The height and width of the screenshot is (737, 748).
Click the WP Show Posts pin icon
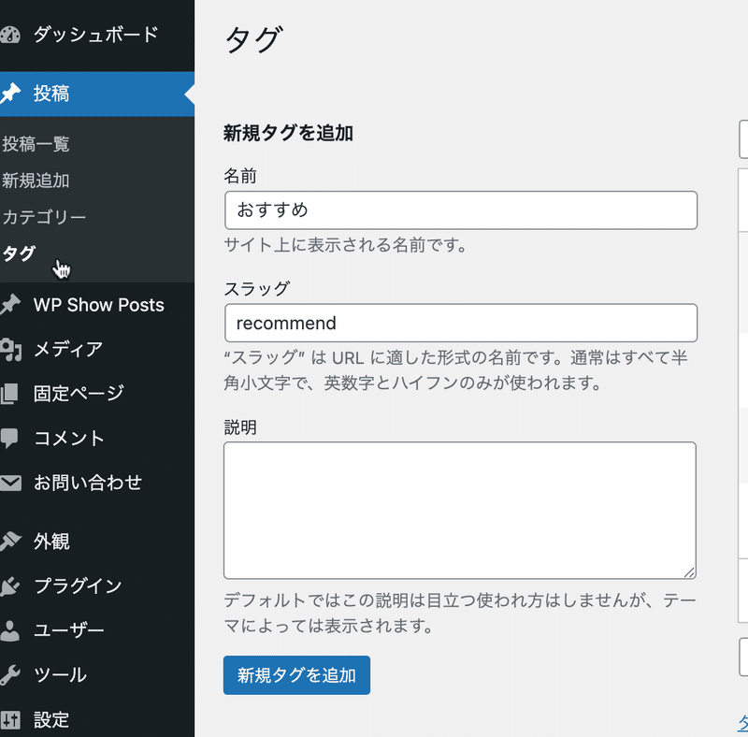[10, 305]
